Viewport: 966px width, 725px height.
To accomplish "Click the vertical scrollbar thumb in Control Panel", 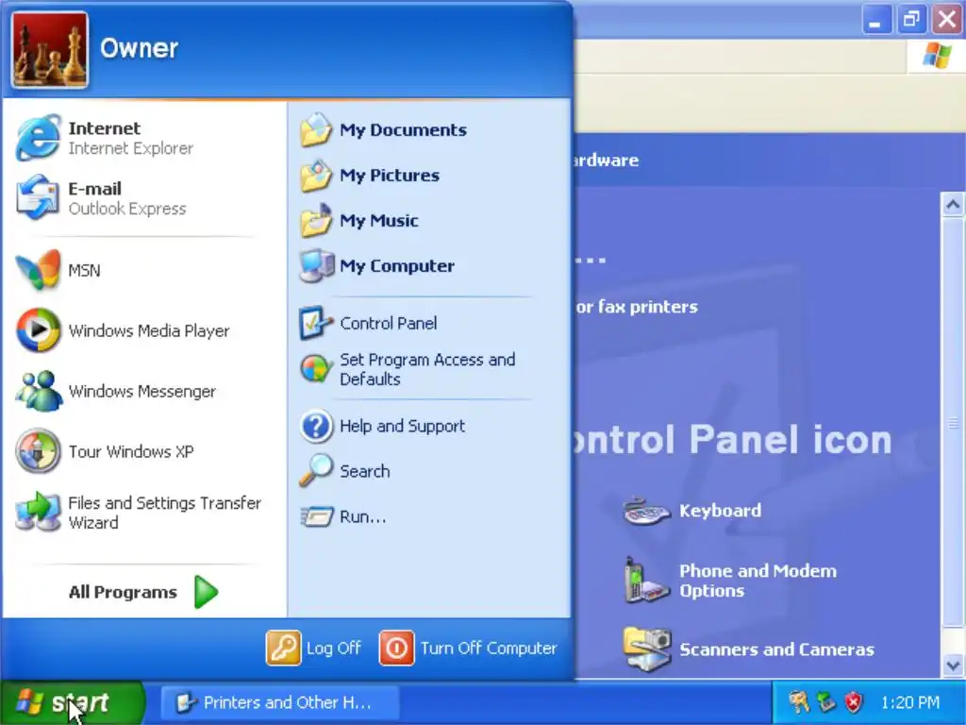I will tap(953, 423).
